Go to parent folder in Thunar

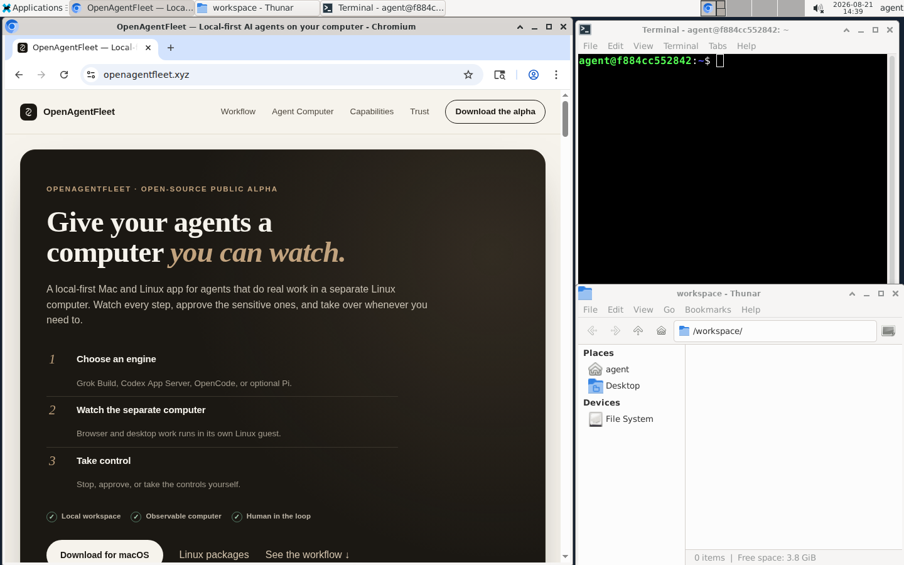[x=638, y=331]
